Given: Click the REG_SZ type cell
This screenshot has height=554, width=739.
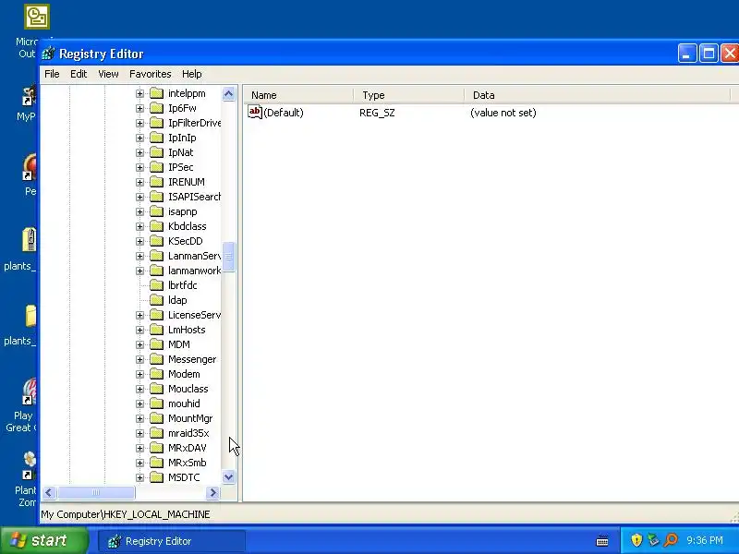Looking at the screenshot, I should [377, 113].
